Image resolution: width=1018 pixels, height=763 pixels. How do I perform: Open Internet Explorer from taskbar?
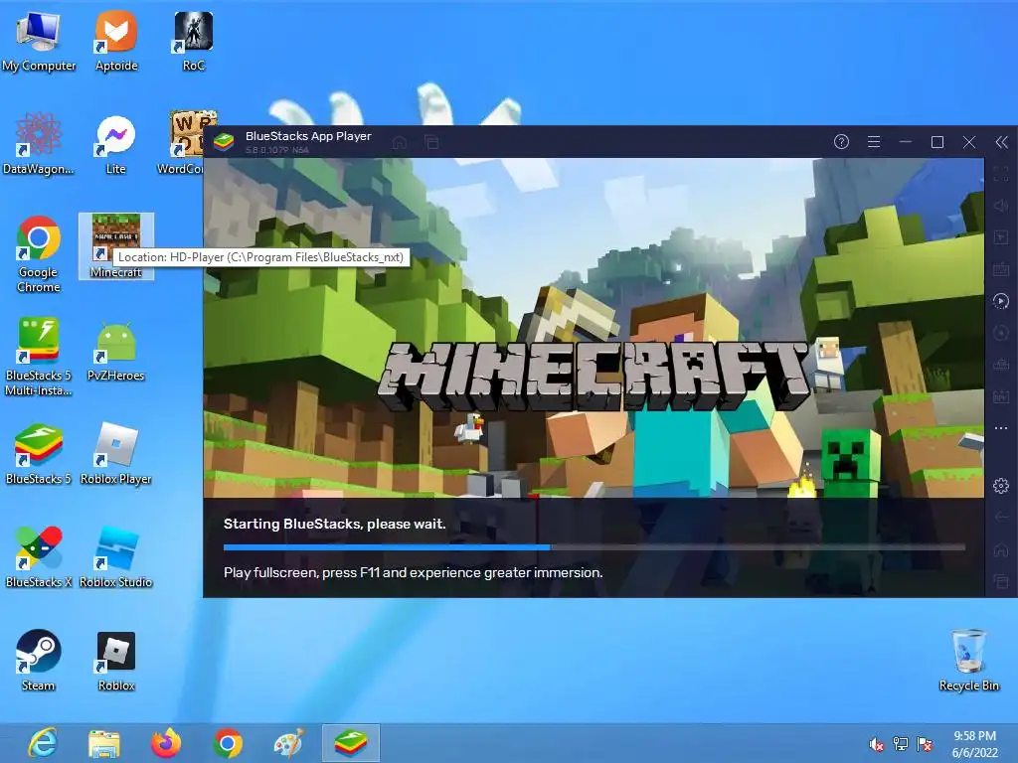[x=43, y=743]
